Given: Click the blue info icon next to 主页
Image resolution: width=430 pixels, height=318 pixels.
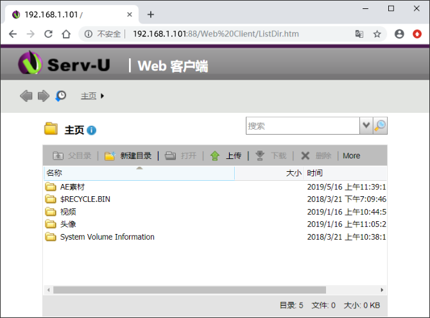Looking at the screenshot, I should coord(91,130).
